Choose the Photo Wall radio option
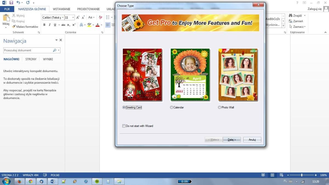The width and height of the screenshot is (329, 185). pos(220,107)
